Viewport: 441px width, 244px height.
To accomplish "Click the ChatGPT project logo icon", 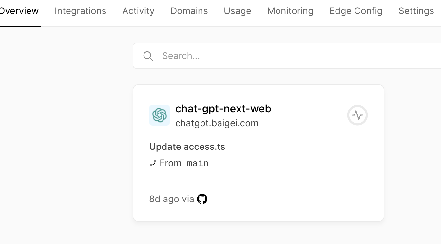I will pyautogui.click(x=160, y=115).
